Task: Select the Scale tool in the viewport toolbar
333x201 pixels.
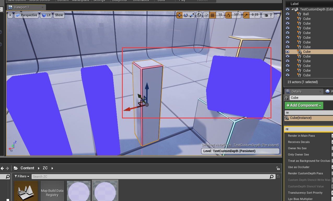Action: pyautogui.click(x=192, y=15)
